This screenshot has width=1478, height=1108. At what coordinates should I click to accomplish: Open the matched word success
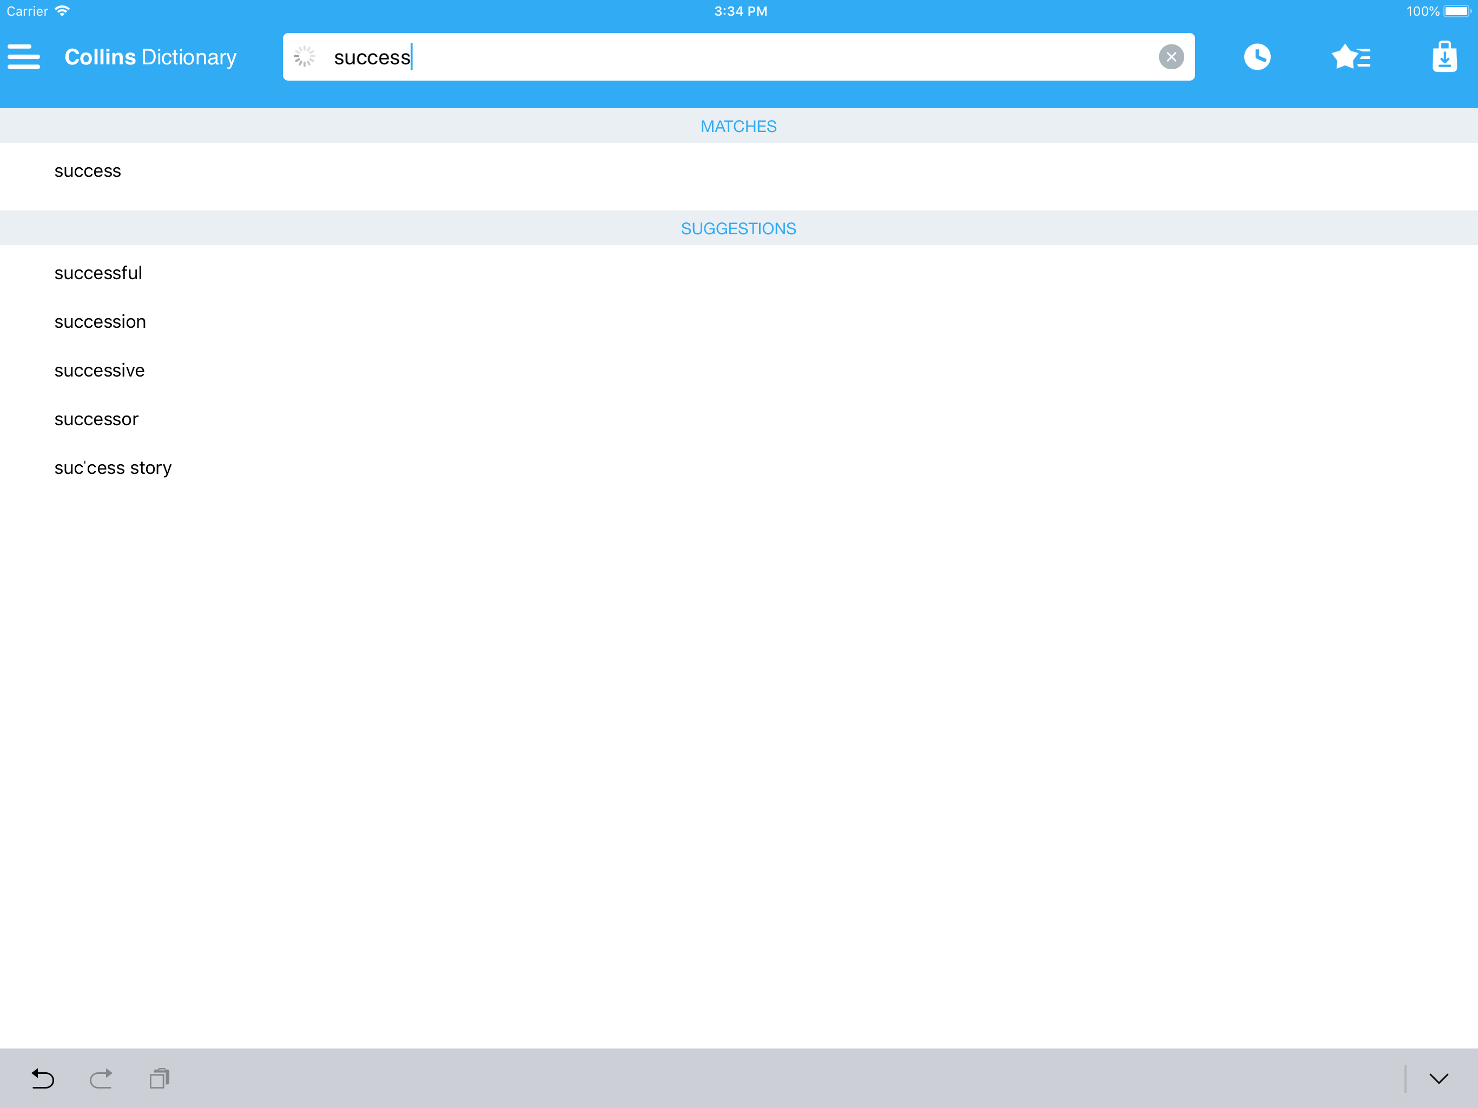tap(88, 171)
